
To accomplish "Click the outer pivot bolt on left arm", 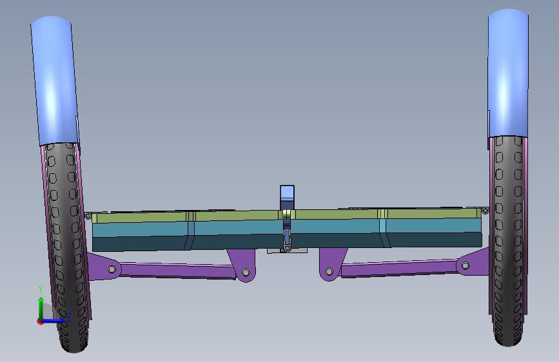I will pyautogui.click(x=112, y=269).
